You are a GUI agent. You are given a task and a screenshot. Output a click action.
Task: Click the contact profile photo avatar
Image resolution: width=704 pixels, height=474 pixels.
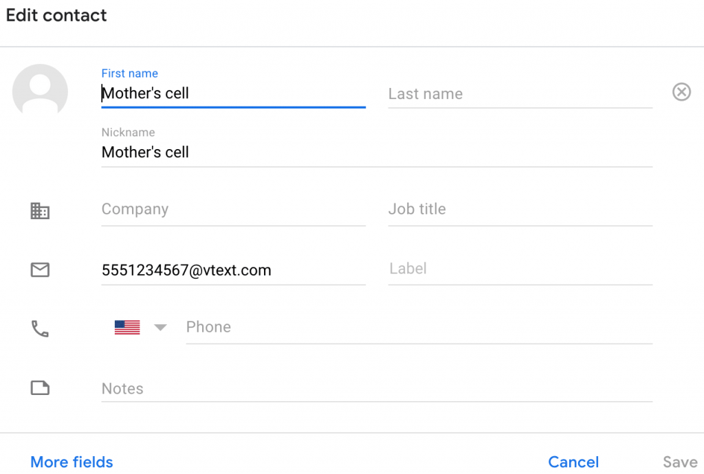40,91
